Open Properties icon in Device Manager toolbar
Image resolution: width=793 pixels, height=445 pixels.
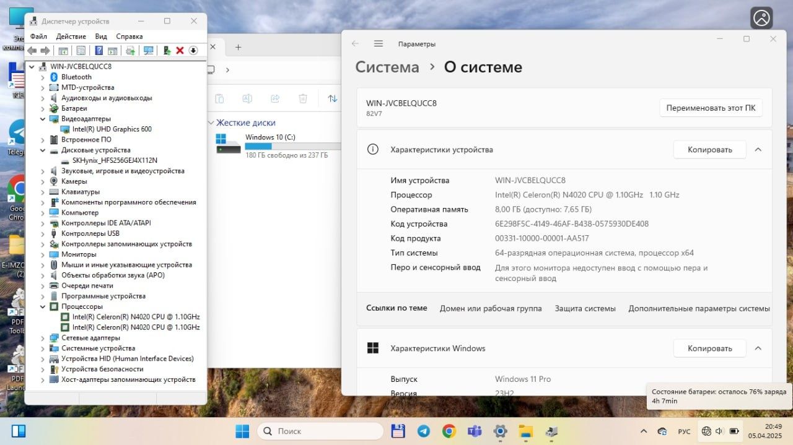(81, 51)
